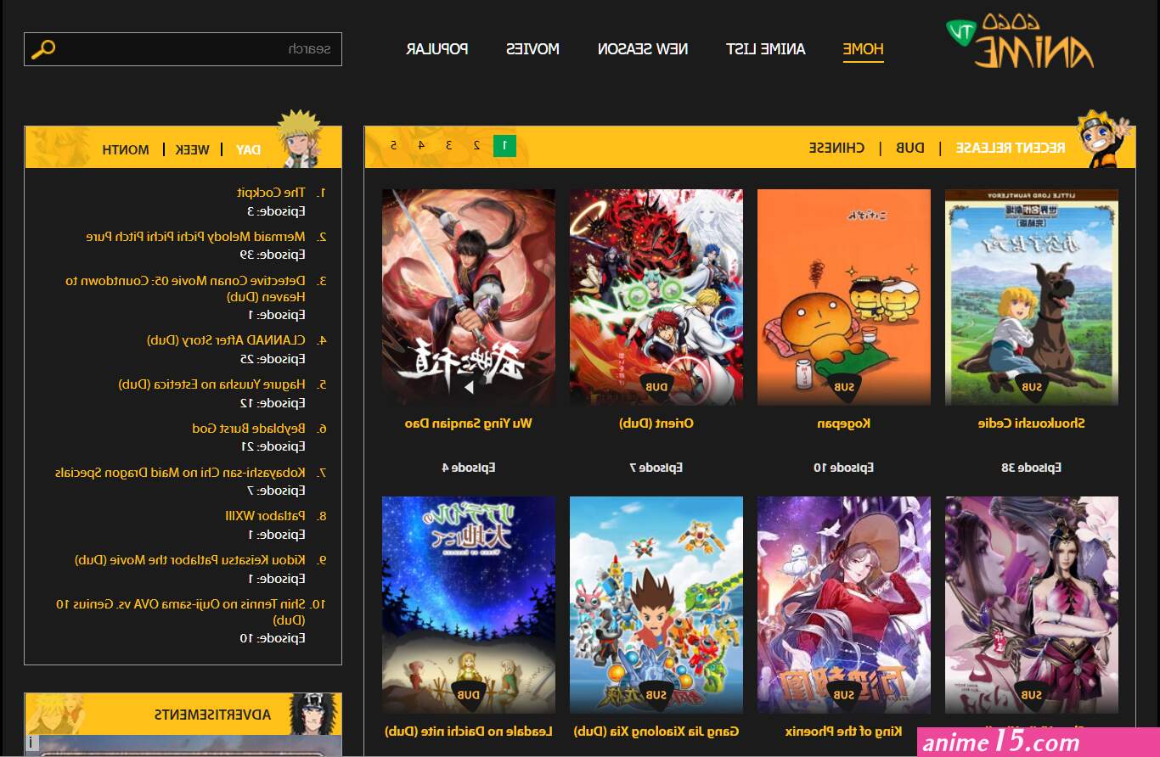The image size is (1160, 757).
Task: Open the Kogepan poster thumbnail
Action: 843,297
